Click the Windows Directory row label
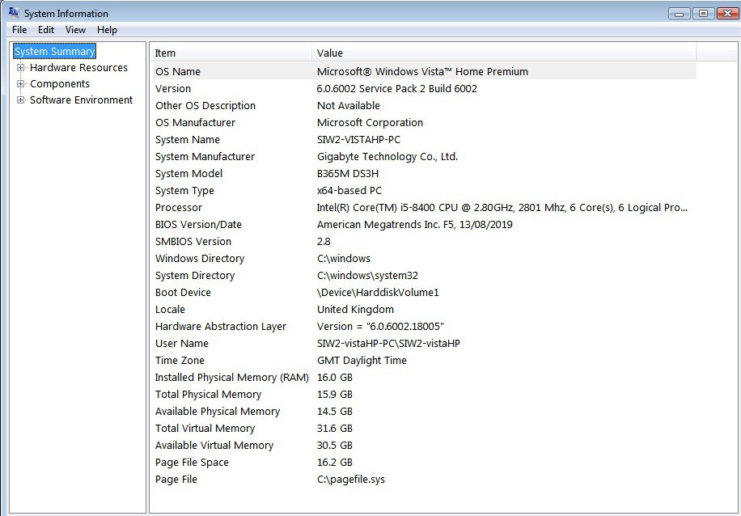Screen dimensions: 741x516 [x=200, y=259]
